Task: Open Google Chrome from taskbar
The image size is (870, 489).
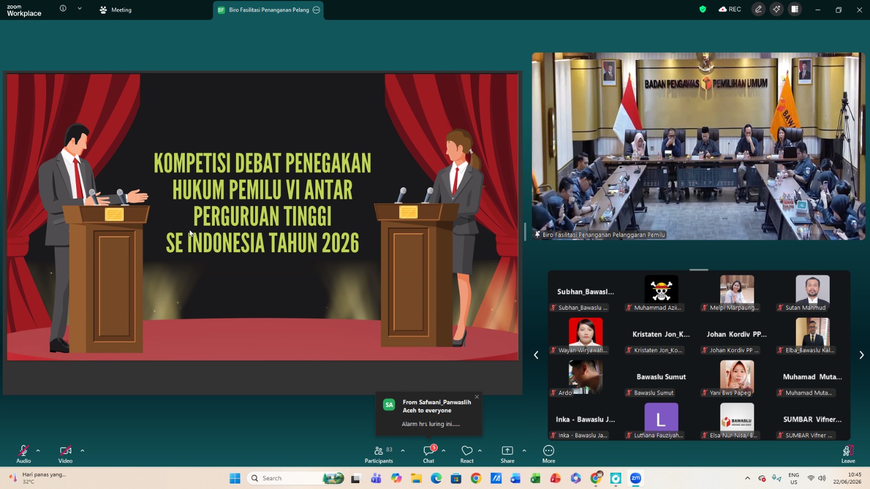Action: pos(476,478)
